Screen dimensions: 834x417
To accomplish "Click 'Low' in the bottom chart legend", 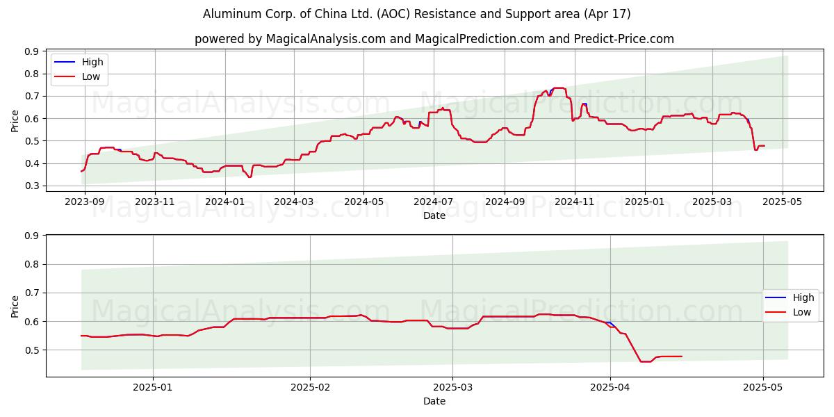I will click(802, 312).
